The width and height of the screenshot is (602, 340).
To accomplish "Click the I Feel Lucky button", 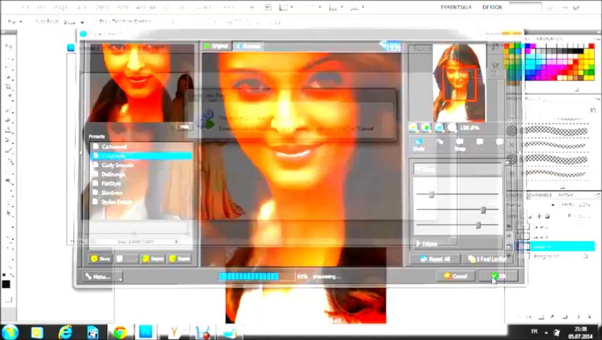I will [486, 259].
